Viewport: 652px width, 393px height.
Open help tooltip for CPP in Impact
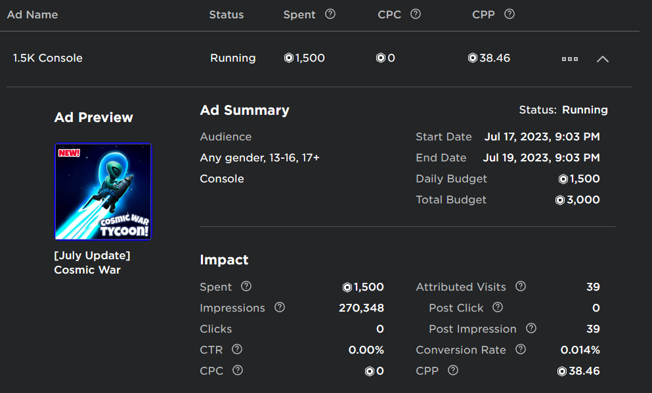coord(452,371)
